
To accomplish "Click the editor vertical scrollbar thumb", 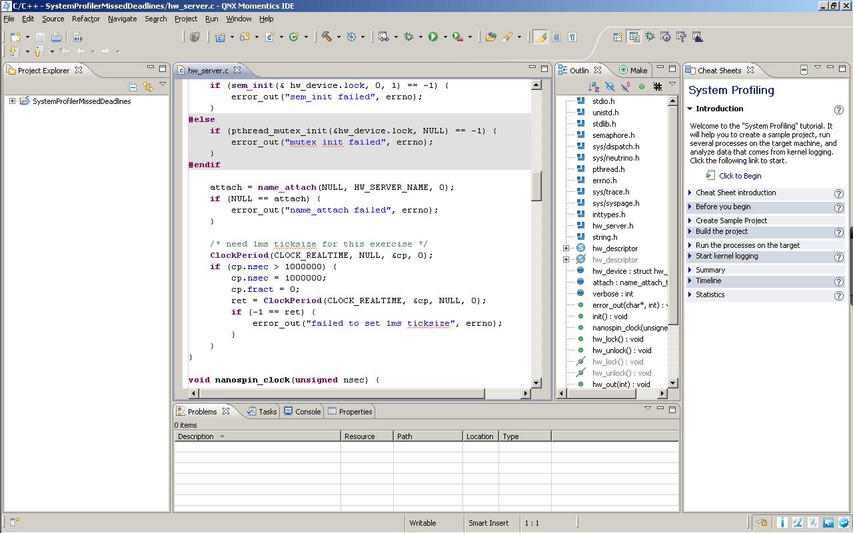I will coord(536,186).
